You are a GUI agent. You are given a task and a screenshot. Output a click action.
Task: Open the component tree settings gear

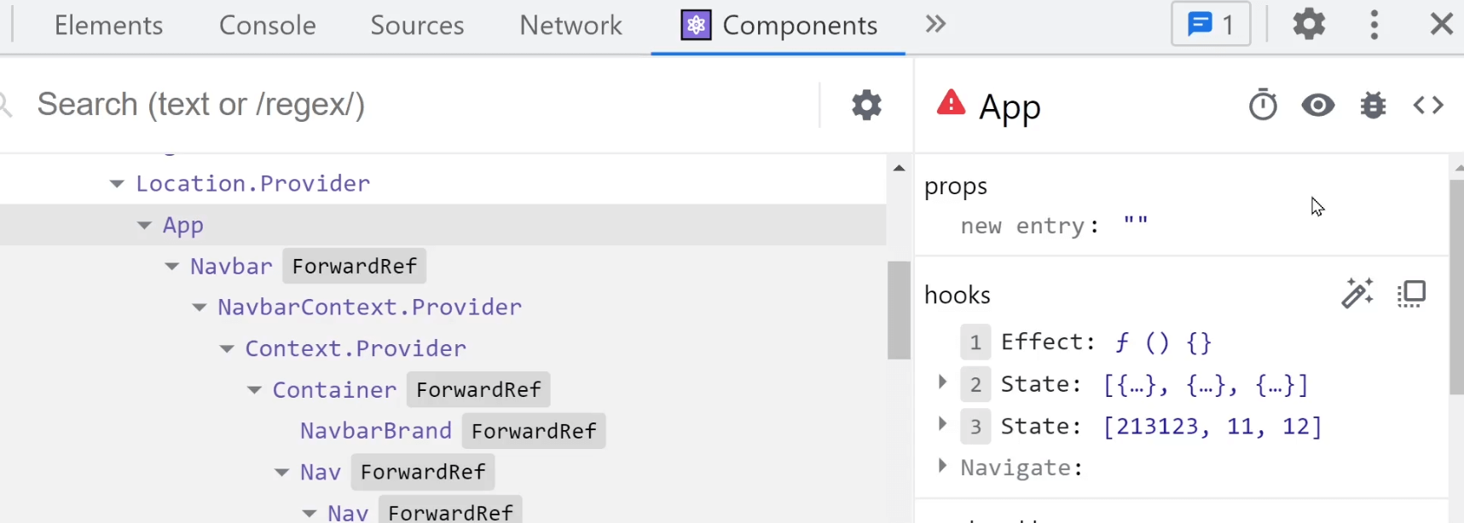point(866,105)
